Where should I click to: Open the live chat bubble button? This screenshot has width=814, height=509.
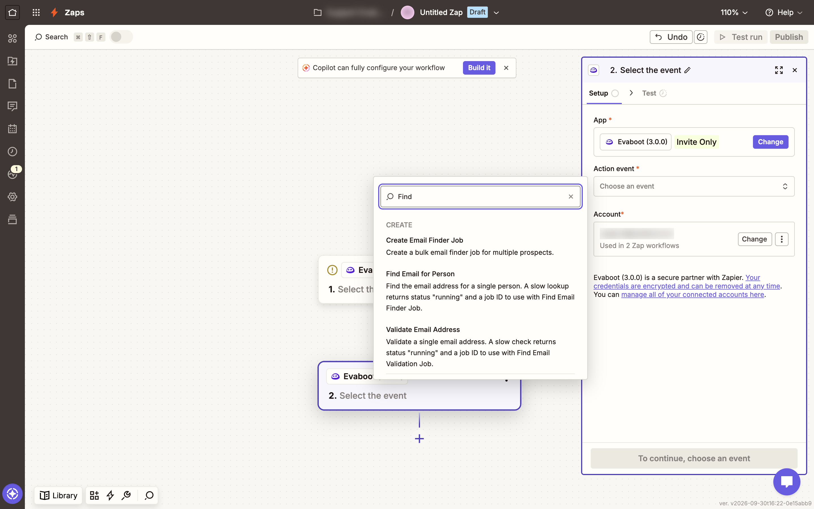coord(786,482)
